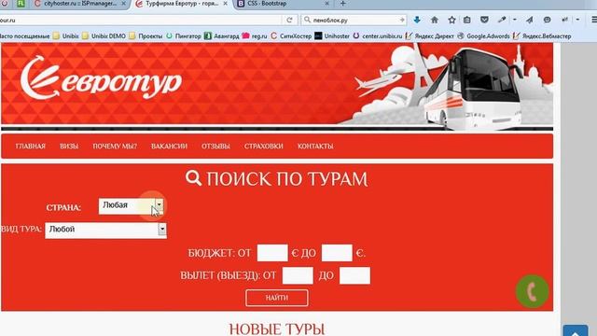Image resolution: width=597 pixels, height=336 pixels.
Task: Save page to Pocket icon
Action: point(484,20)
